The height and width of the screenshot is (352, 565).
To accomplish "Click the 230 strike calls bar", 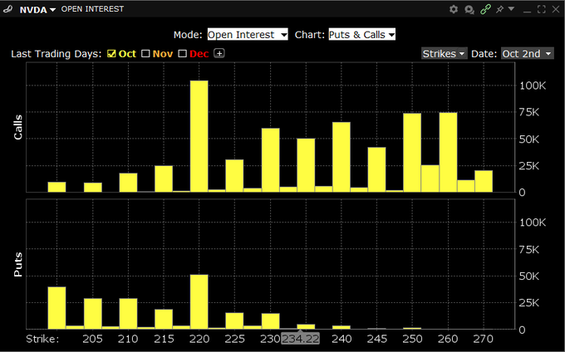I will (271, 160).
